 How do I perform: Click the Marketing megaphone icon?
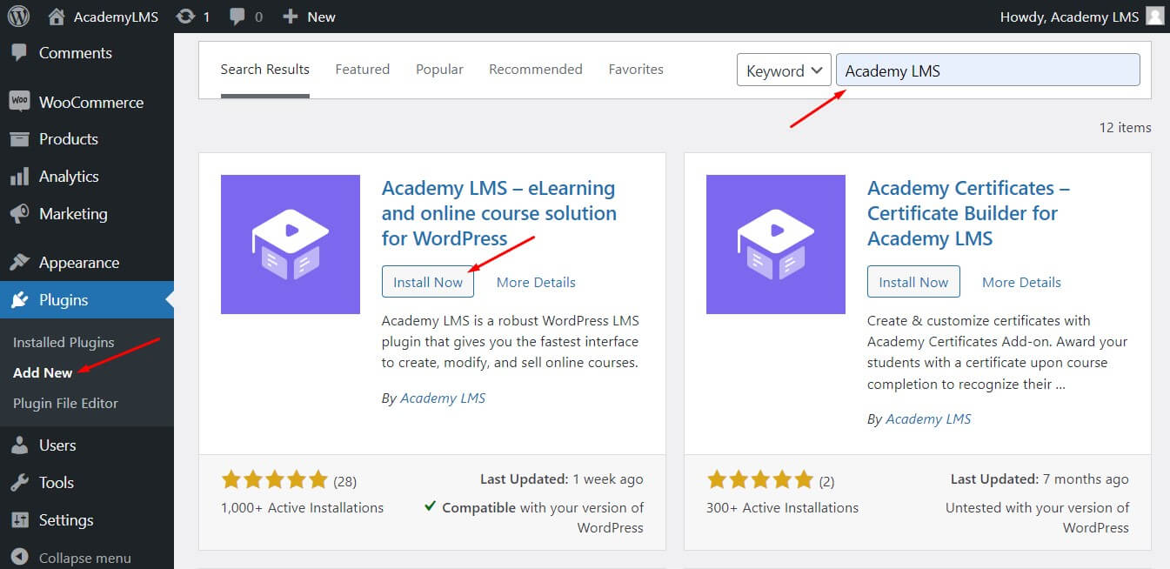[20, 213]
